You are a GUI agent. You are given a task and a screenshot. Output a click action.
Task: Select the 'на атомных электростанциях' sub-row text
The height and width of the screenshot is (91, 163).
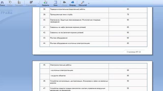pyautogui.click(x=62, y=70)
